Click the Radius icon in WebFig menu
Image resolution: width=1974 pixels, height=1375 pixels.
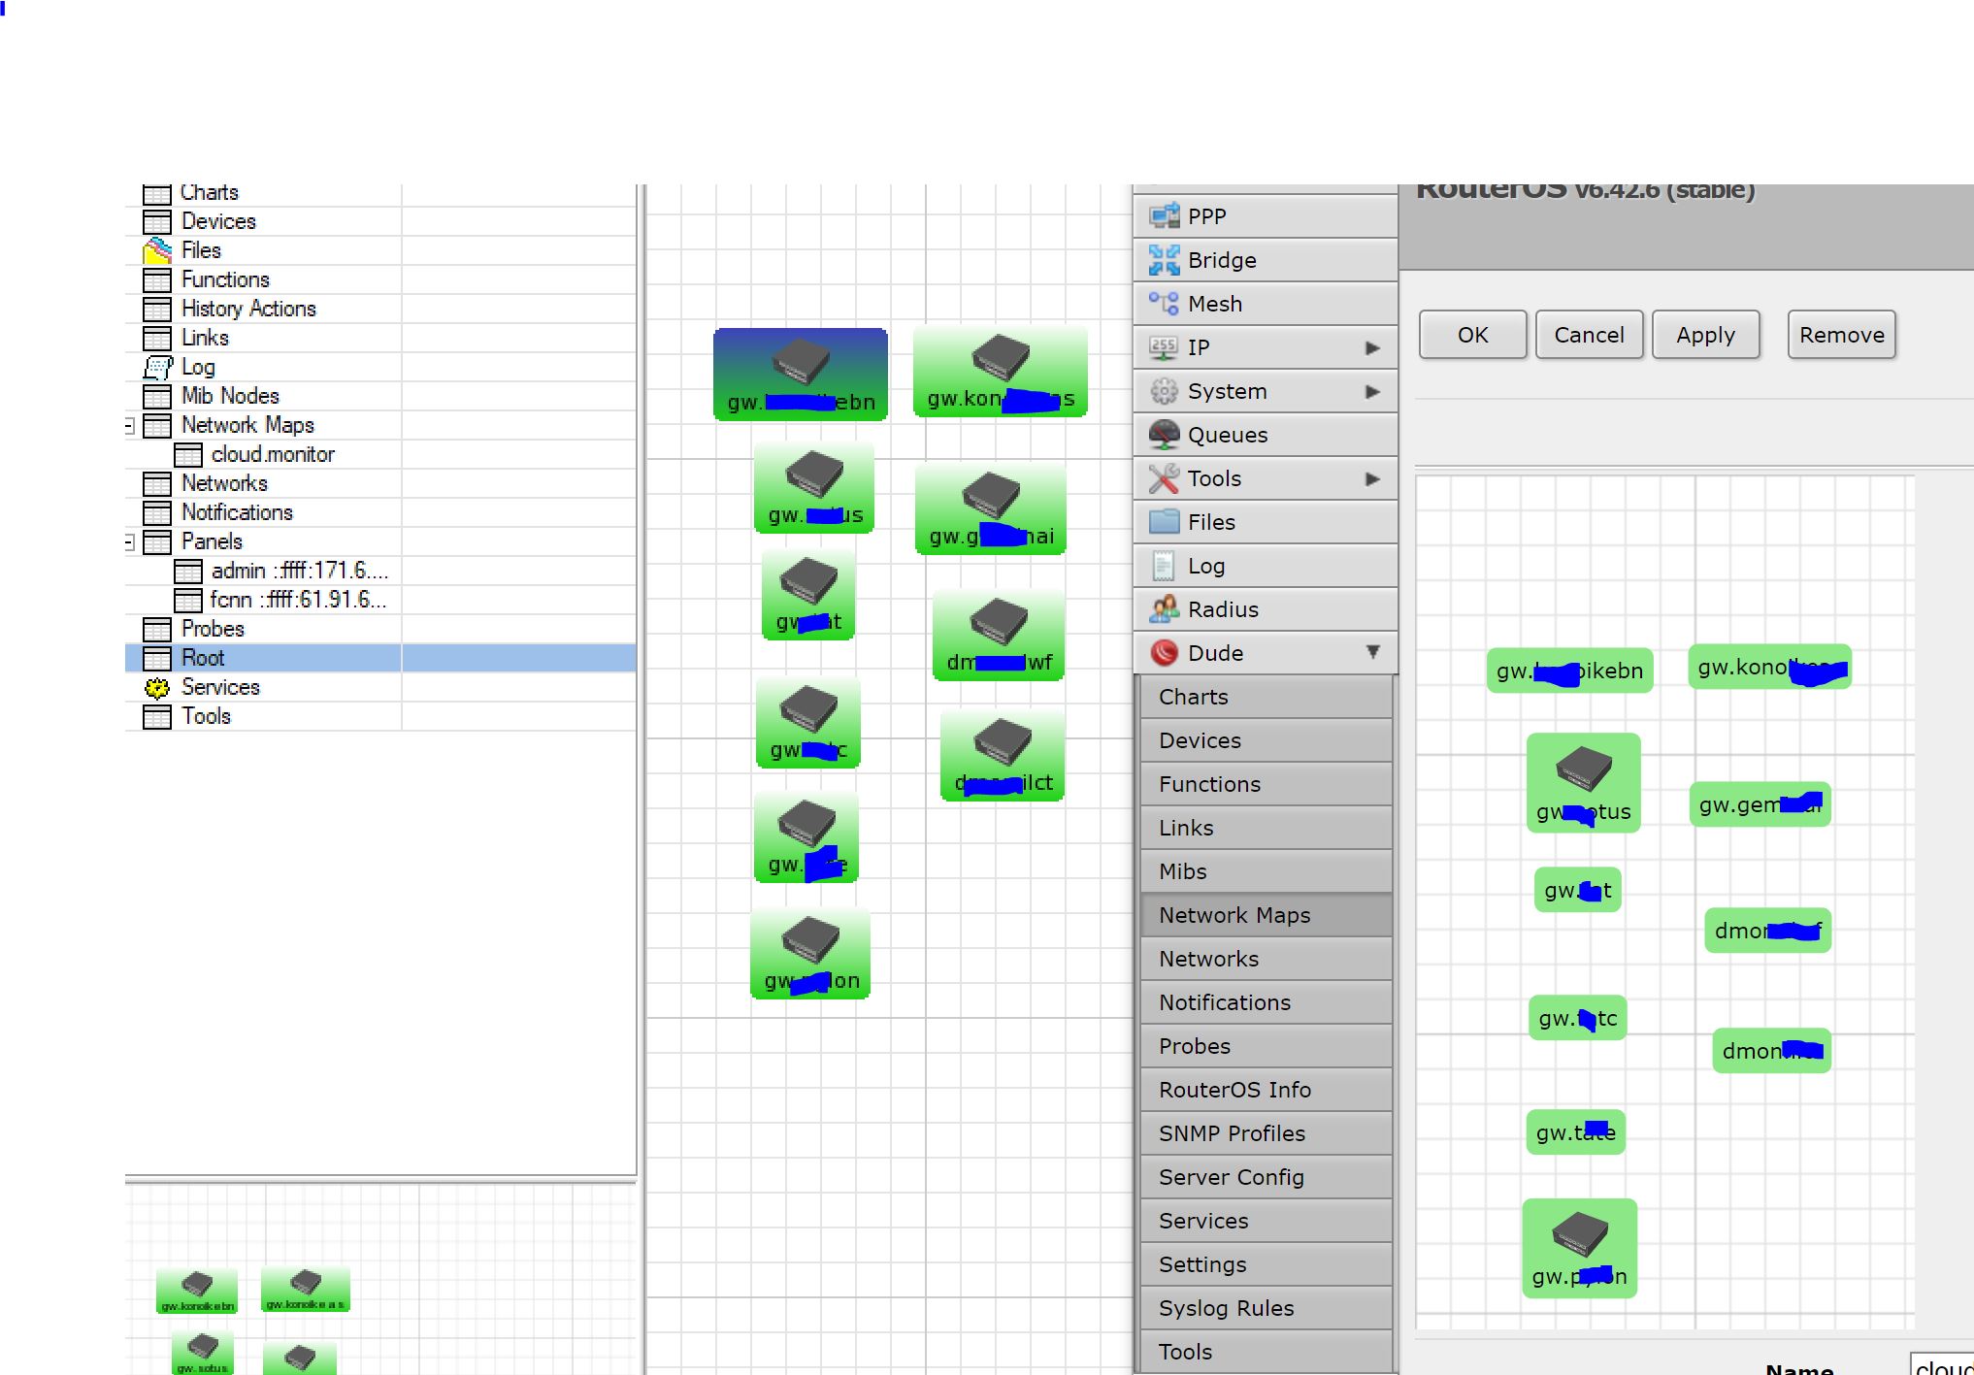[1164, 608]
